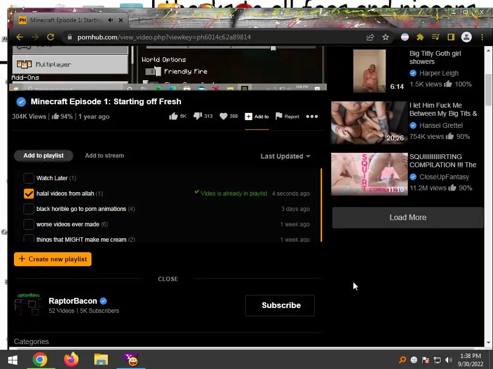
Task: Click the Add to button
Action: point(257,116)
